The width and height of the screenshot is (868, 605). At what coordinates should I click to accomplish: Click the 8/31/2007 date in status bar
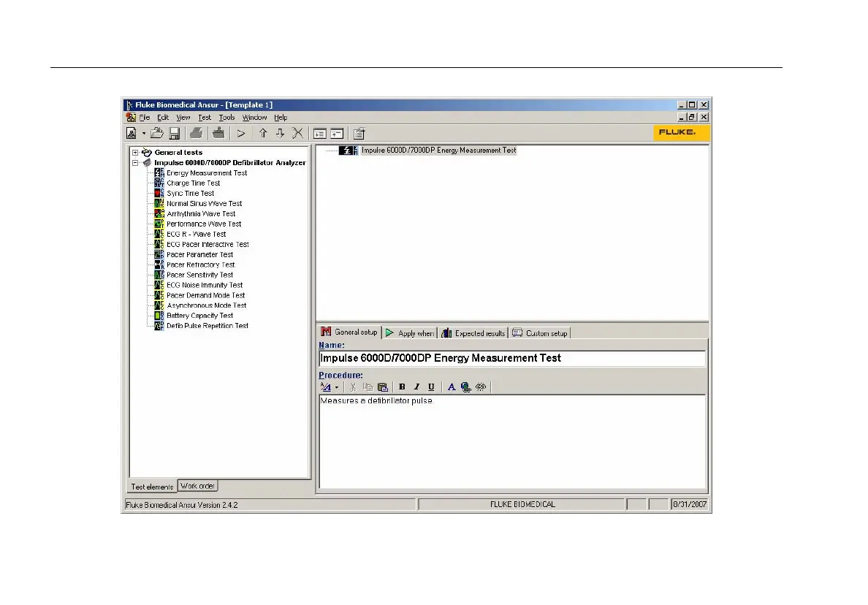pos(690,504)
